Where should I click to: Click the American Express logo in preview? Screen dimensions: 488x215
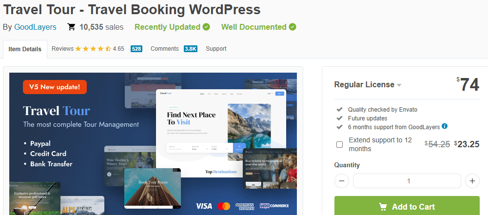pos(245,206)
